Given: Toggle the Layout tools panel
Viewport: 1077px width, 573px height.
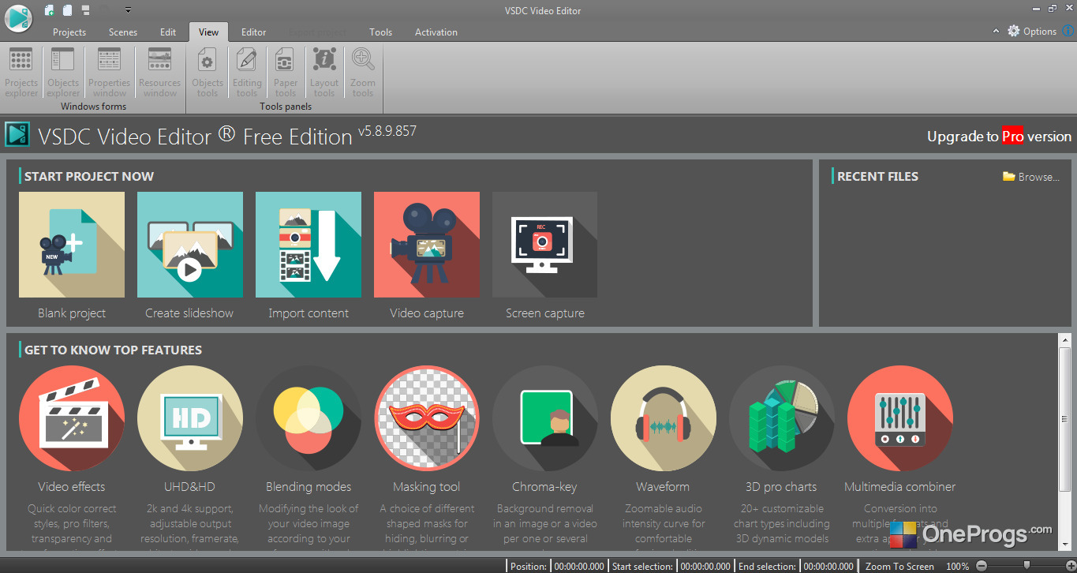Looking at the screenshot, I should point(324,73).
